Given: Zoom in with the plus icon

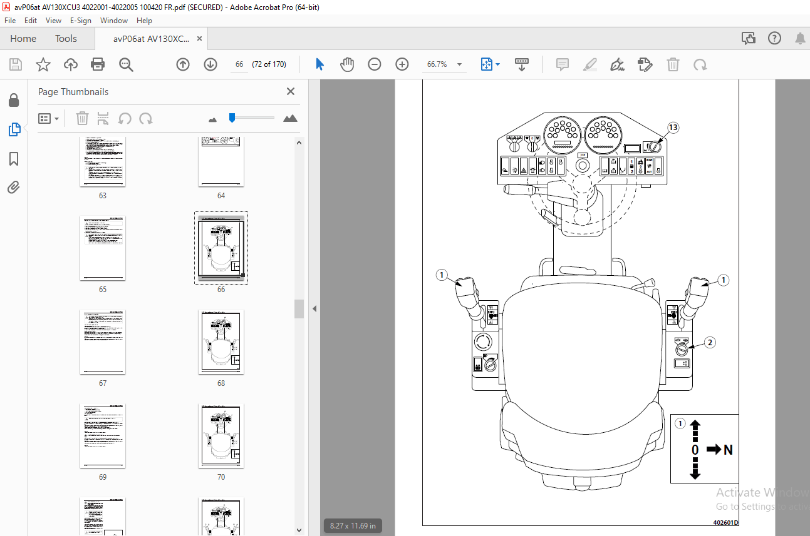Looking at the screenshot, I should point(402,64).
